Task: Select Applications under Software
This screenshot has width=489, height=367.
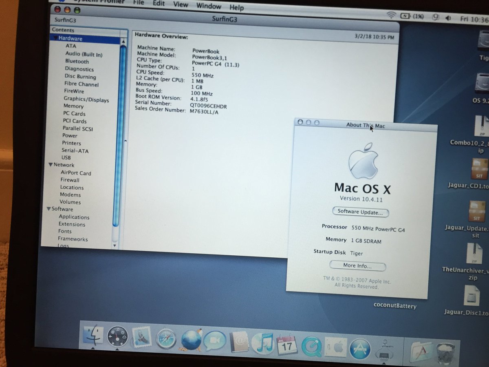Action: [74, 217]
